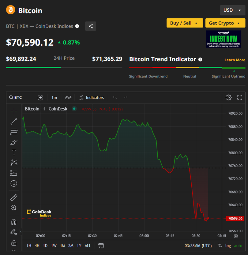Image resolution: width=248 pixels, height=255 pixels.
Task: Select the 1Y time range
Action: coord(79,246)
